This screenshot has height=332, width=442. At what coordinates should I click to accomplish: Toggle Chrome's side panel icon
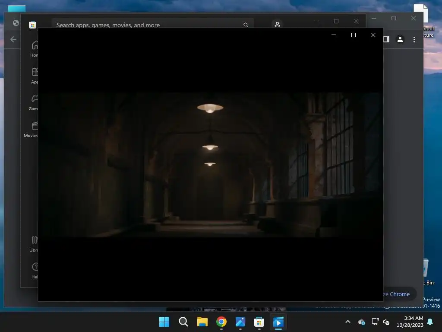click(x=386, y=39)
